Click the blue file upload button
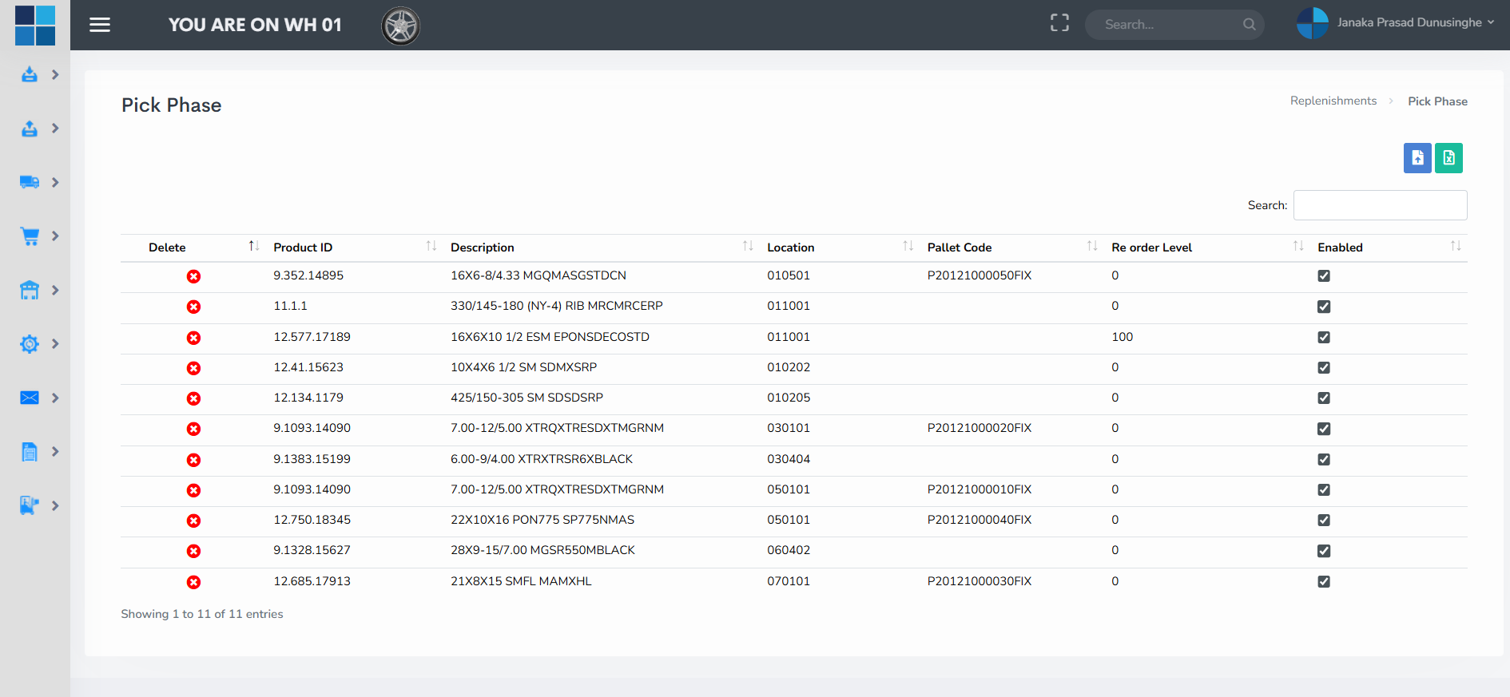This screenshot has width=1510, height=697. (1417, 158)
